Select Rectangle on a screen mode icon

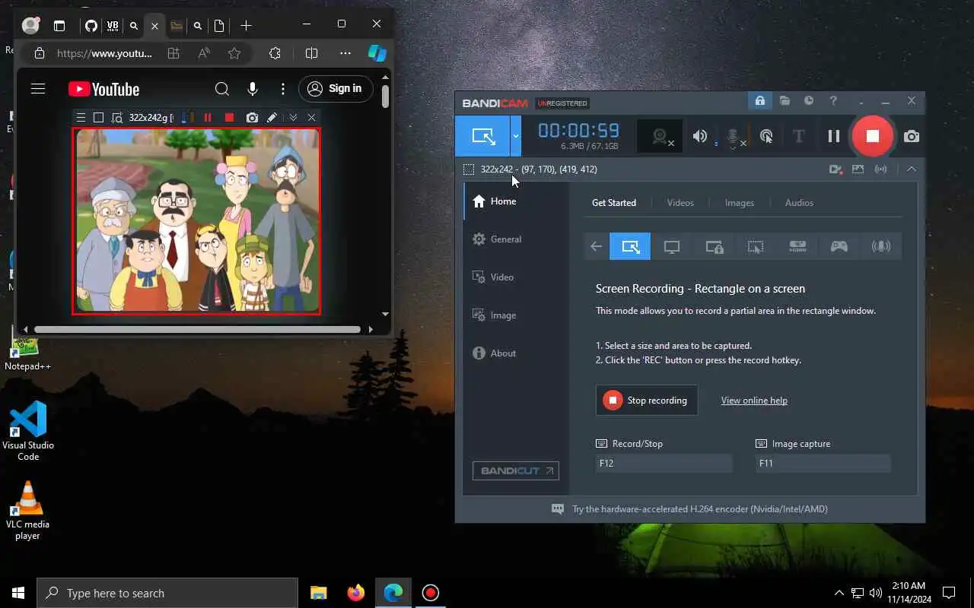(x=630, y=246)
